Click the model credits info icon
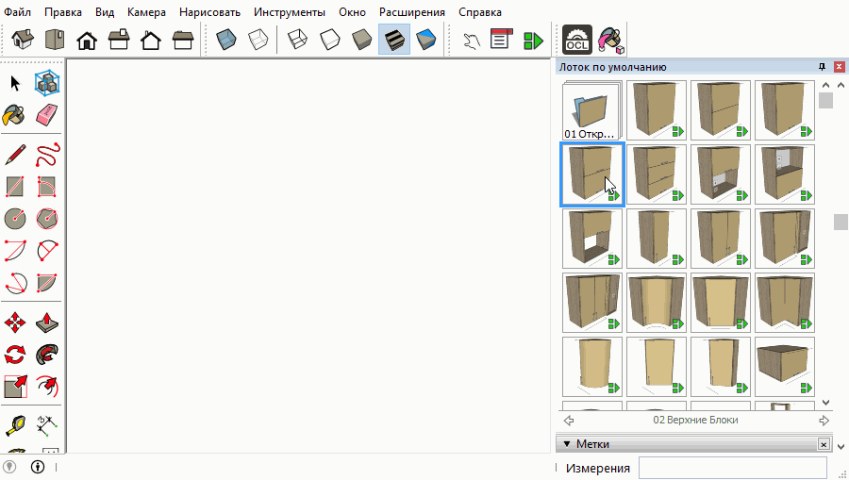849x480 pixels. pos(38,467)
